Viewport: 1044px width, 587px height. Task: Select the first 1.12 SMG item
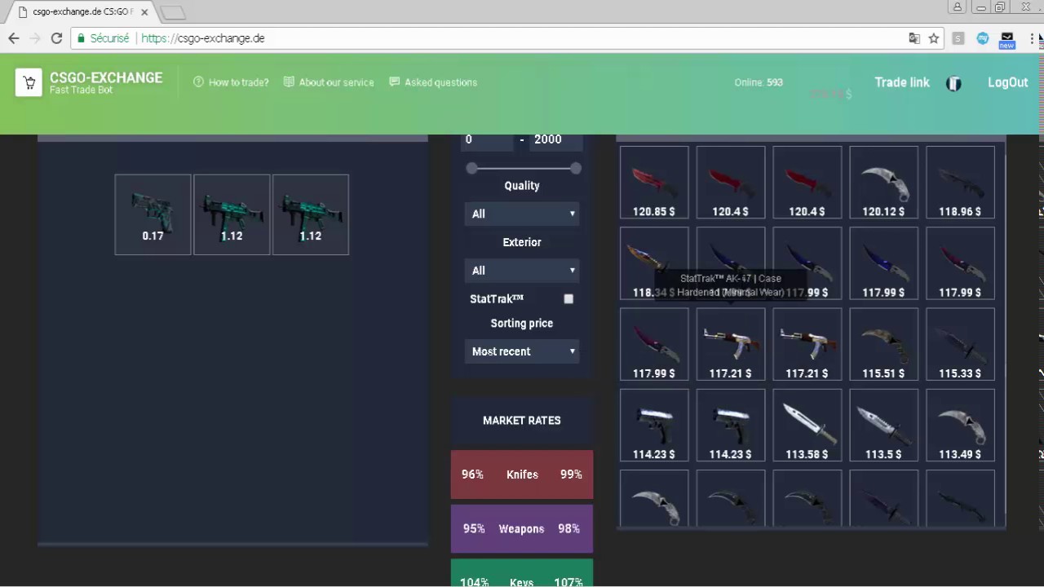click(x=232, y=214)
